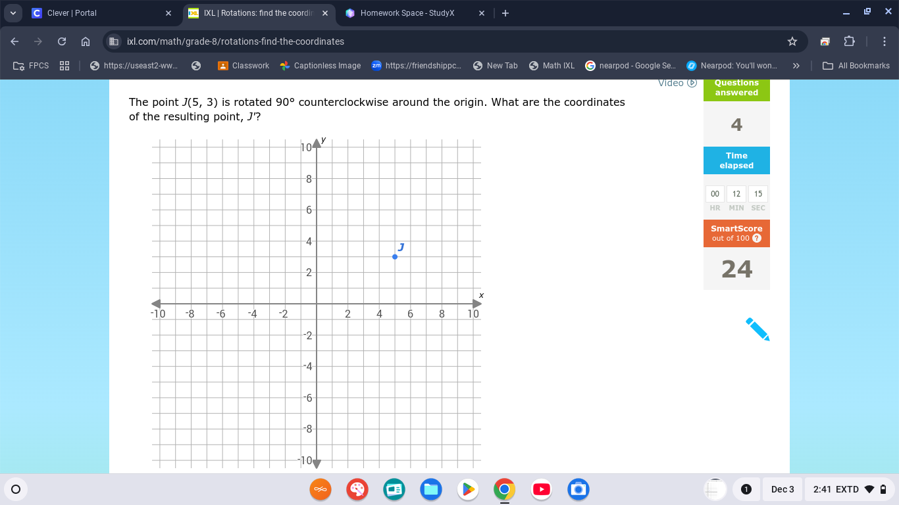Open the Google Play Store shelf app
This screenshot has width=899, height=505.
tap(468, 489)
